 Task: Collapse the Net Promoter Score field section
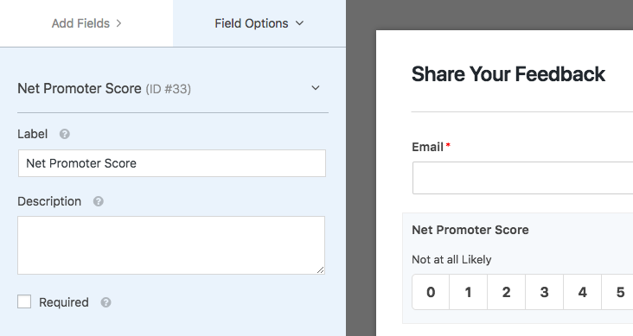[316, 88]
